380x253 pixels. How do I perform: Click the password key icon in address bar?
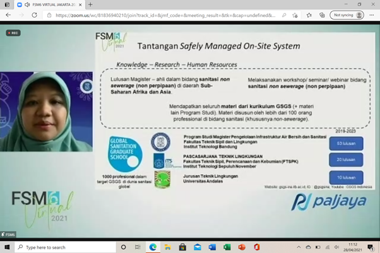coord(284,15)
